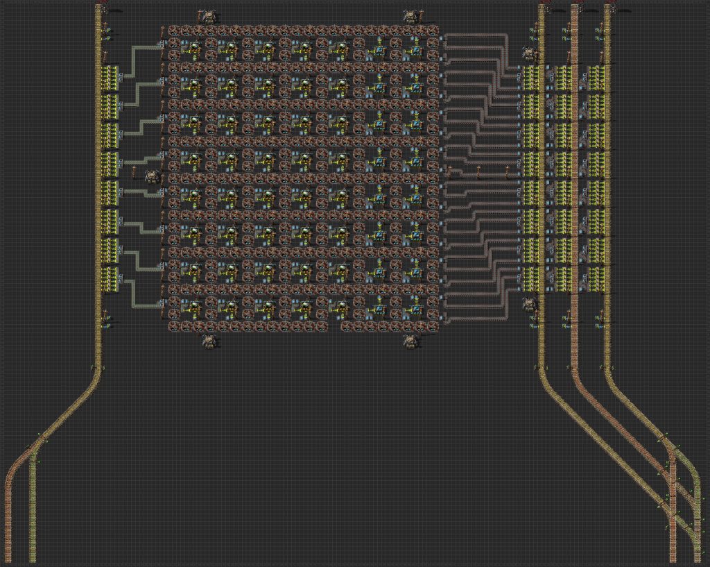Click the yellow assembler in fourth row, third column
The width and height of the screenshot is (710, 567).
pyautogui.click(x=268, y=159)
